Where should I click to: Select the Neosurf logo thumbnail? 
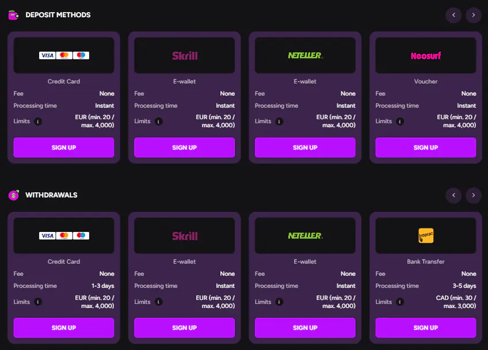[x=425, y=56]
